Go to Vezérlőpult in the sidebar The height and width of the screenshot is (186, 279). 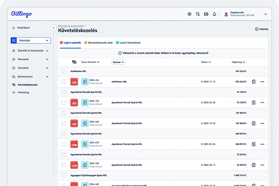(x=23, y=28)
